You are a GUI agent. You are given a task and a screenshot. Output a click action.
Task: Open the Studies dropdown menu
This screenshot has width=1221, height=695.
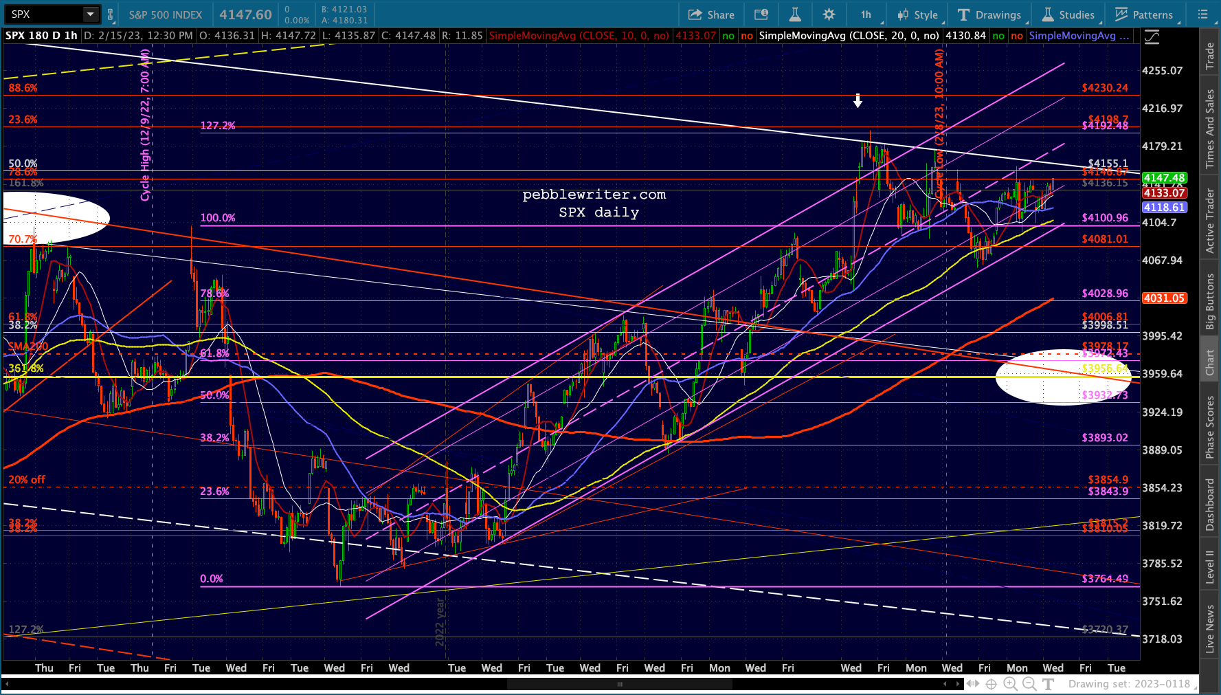(1069, 14)
